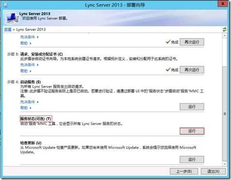Screen dimensions: 231x180
Task: Expand 先决条件 under step 3 certificates
Action: 29,65
